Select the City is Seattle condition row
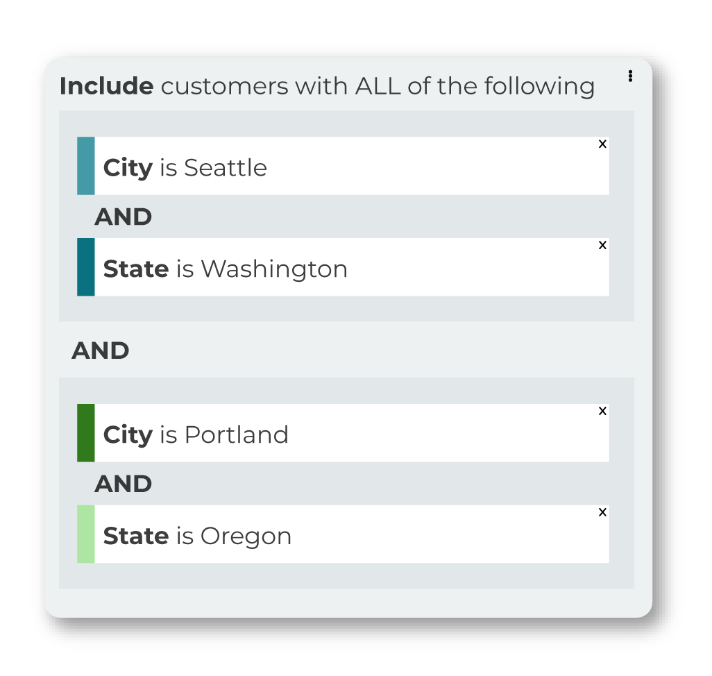Viewport: 712px width, 676px height. (x=344, y=166)
